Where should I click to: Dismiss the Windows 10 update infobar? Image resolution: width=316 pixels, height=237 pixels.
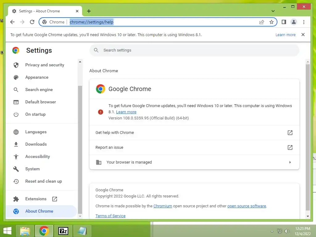pyautogui.click(x=303, y=35)
